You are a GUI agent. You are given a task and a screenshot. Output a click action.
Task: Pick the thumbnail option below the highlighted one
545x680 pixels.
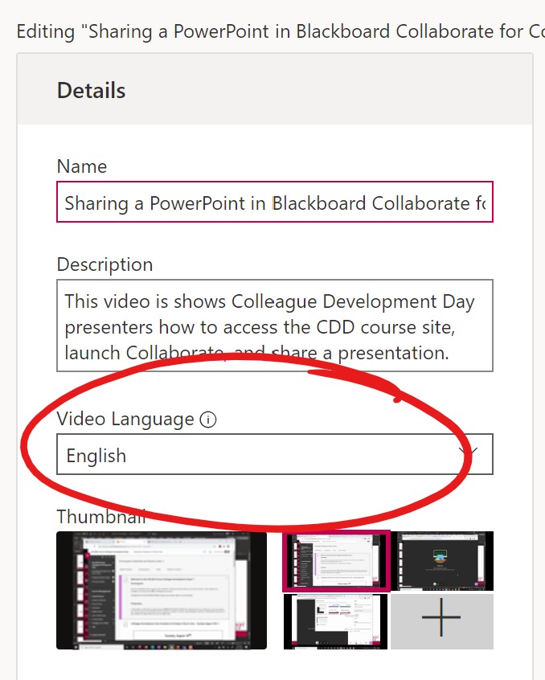pyautogui.click(x=335, y=621)
